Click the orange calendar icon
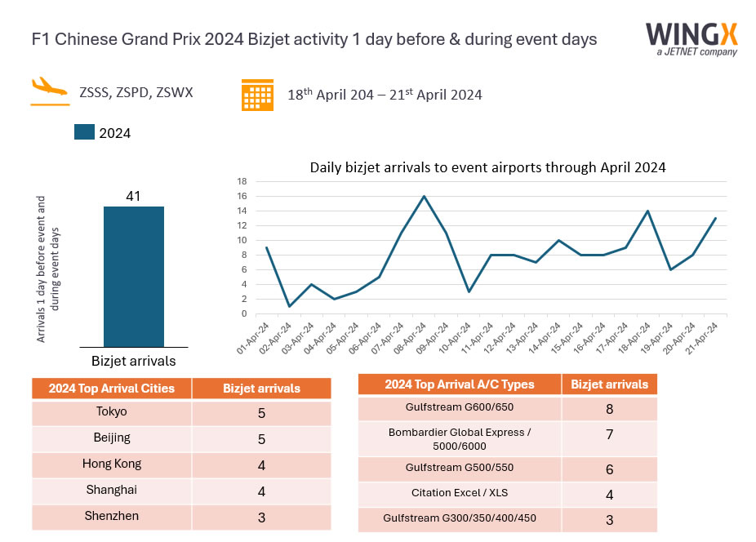 pos(257,95)
